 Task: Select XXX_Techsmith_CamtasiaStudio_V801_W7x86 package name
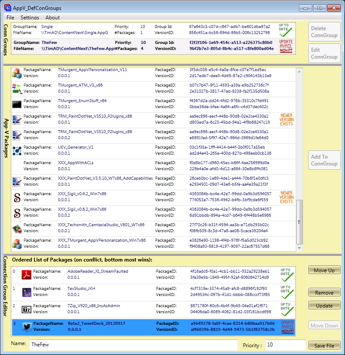pos(101,224)
